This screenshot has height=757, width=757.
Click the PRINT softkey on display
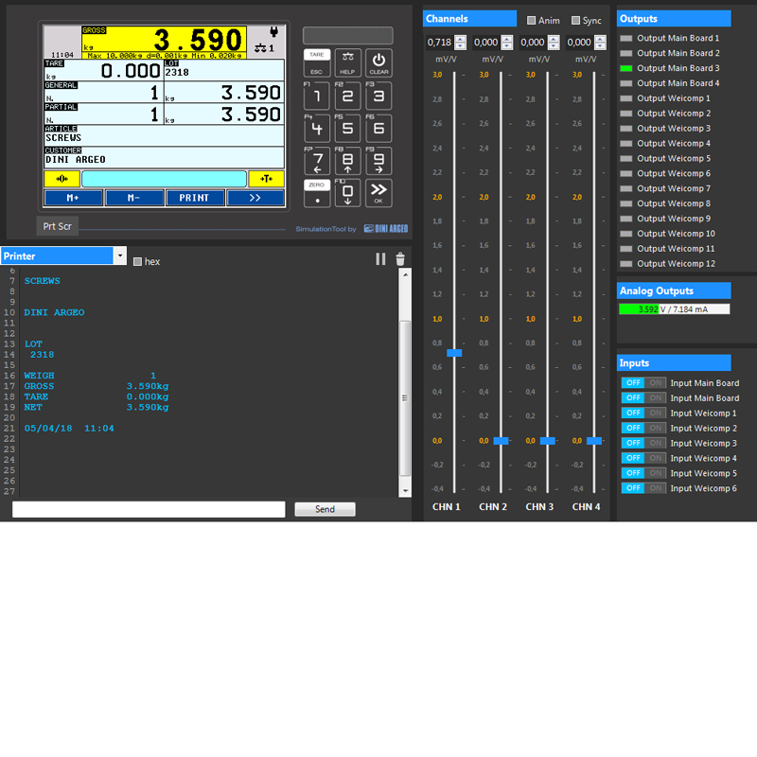[194, 198]
